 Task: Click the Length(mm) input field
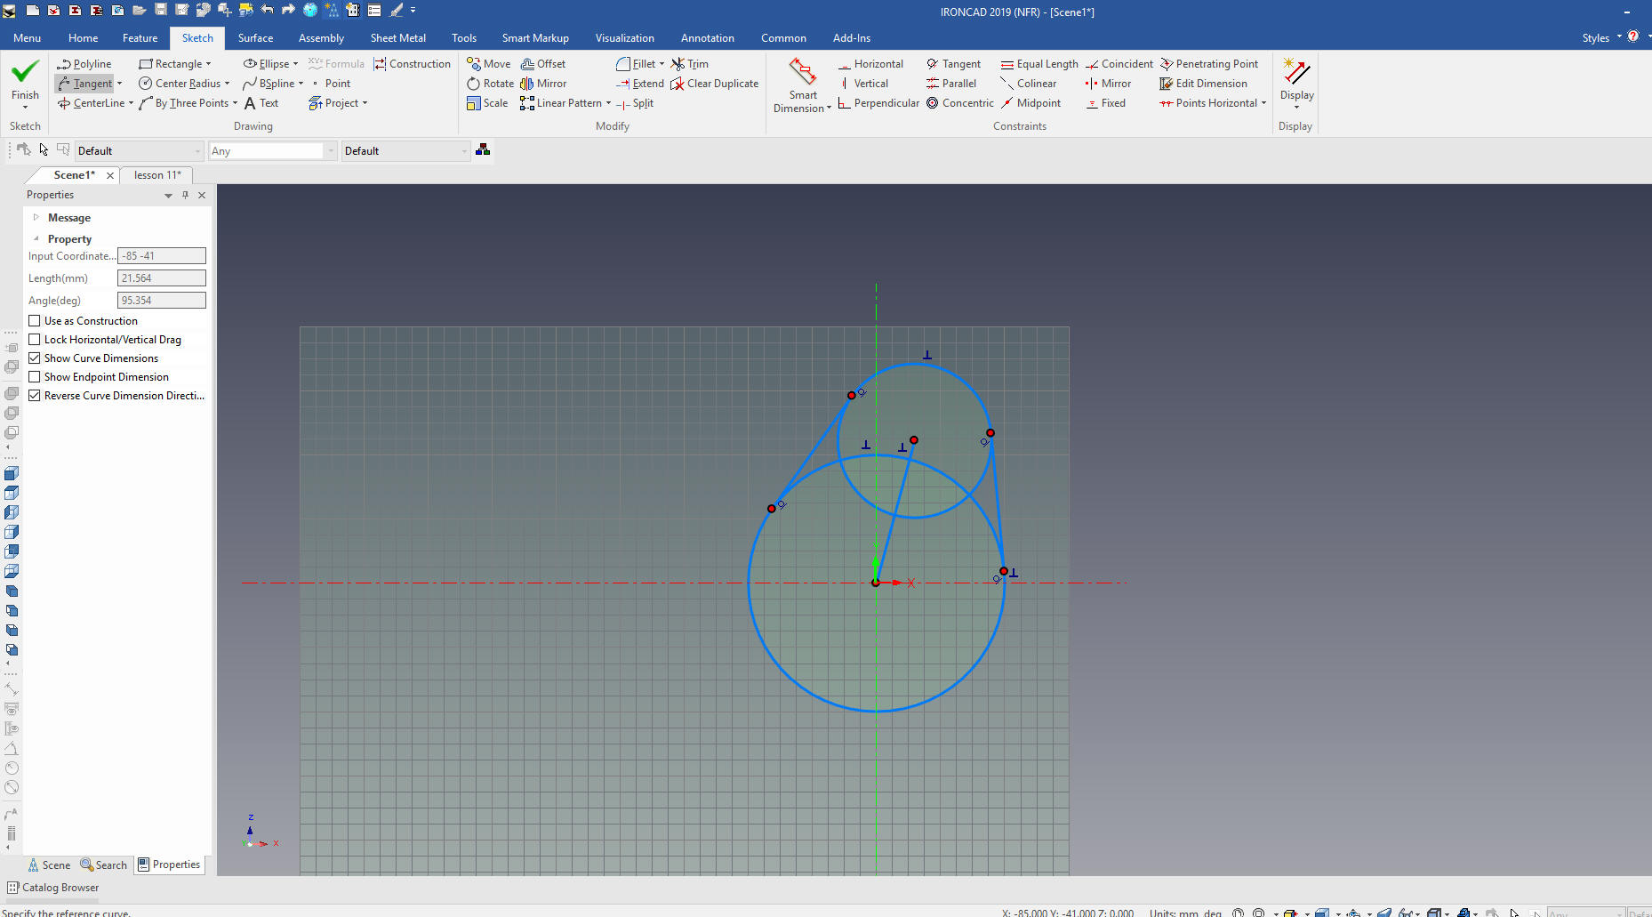pos(161,278)
